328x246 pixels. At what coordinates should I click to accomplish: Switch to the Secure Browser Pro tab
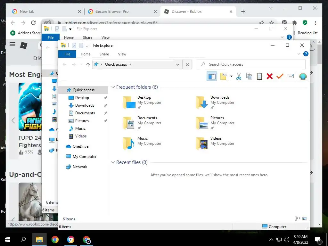(122, 12)
